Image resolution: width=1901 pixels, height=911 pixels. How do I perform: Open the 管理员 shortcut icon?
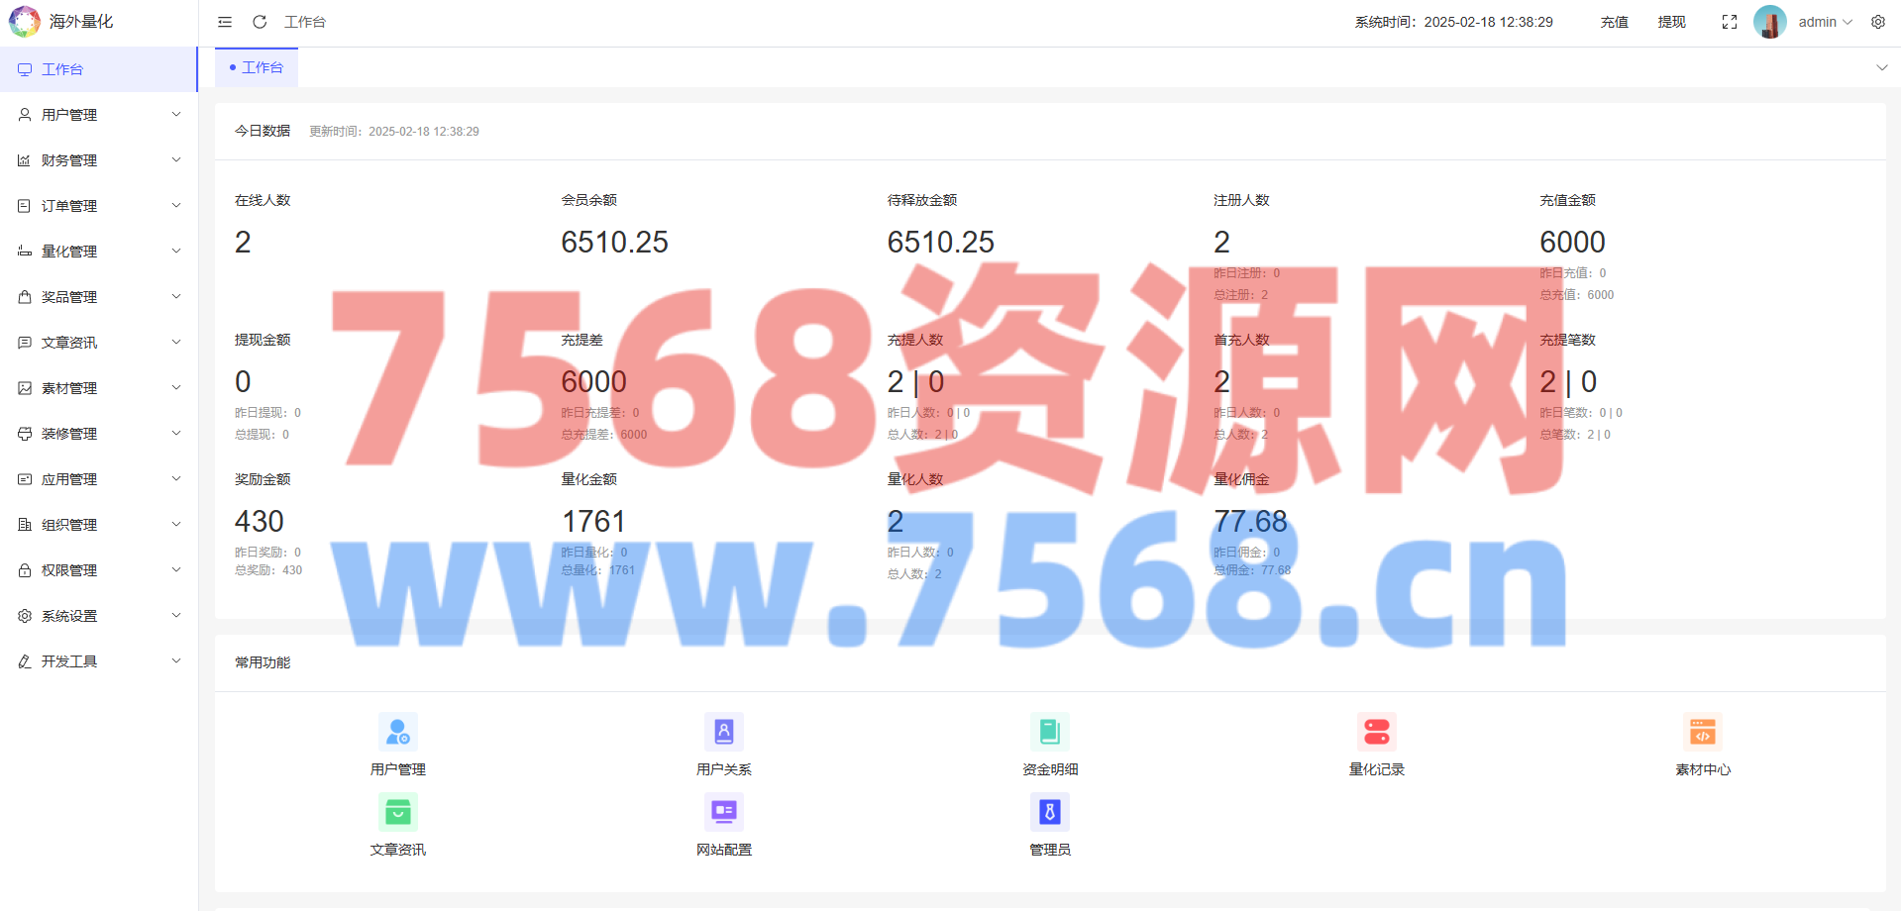coord(1049,813)
